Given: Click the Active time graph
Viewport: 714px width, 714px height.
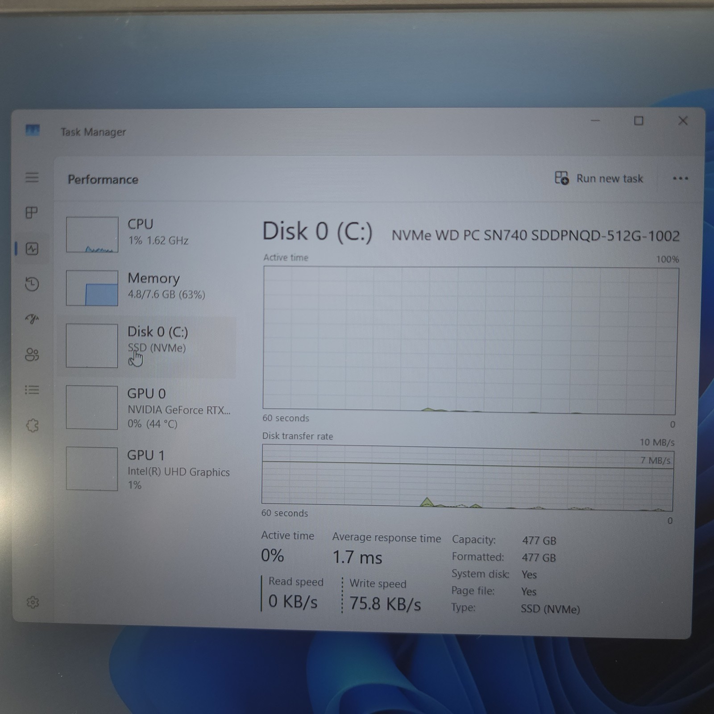Looking at the screenshot, I should [470, 340].
